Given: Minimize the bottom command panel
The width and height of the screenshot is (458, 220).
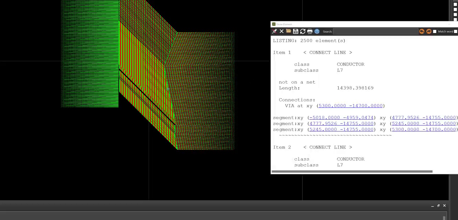Looking at the screenshot, I should 433,206.
